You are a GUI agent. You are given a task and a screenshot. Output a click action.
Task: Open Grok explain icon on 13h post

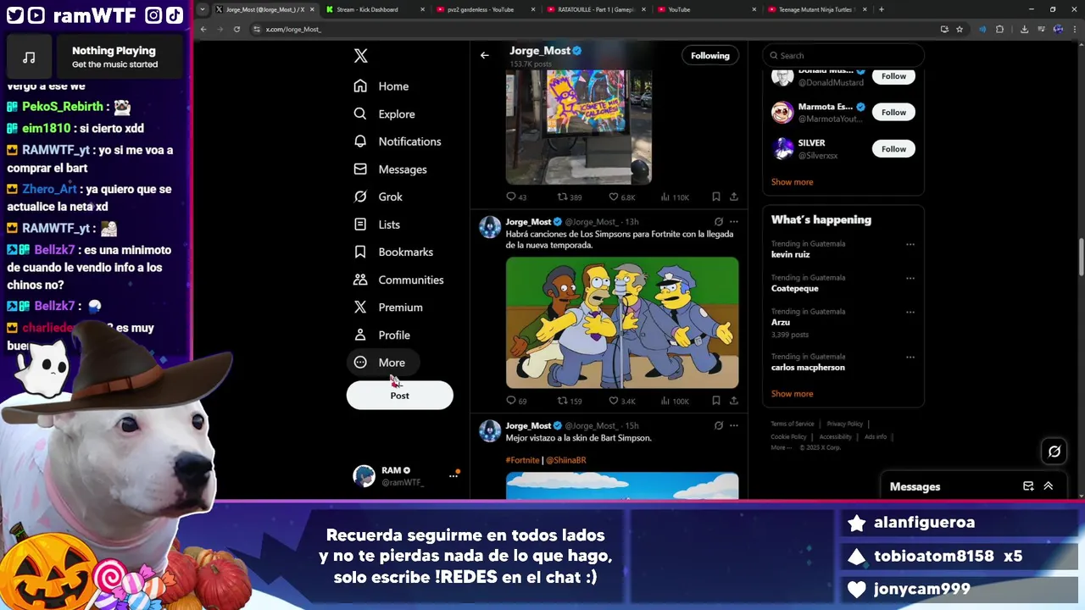tap(719, 222)
